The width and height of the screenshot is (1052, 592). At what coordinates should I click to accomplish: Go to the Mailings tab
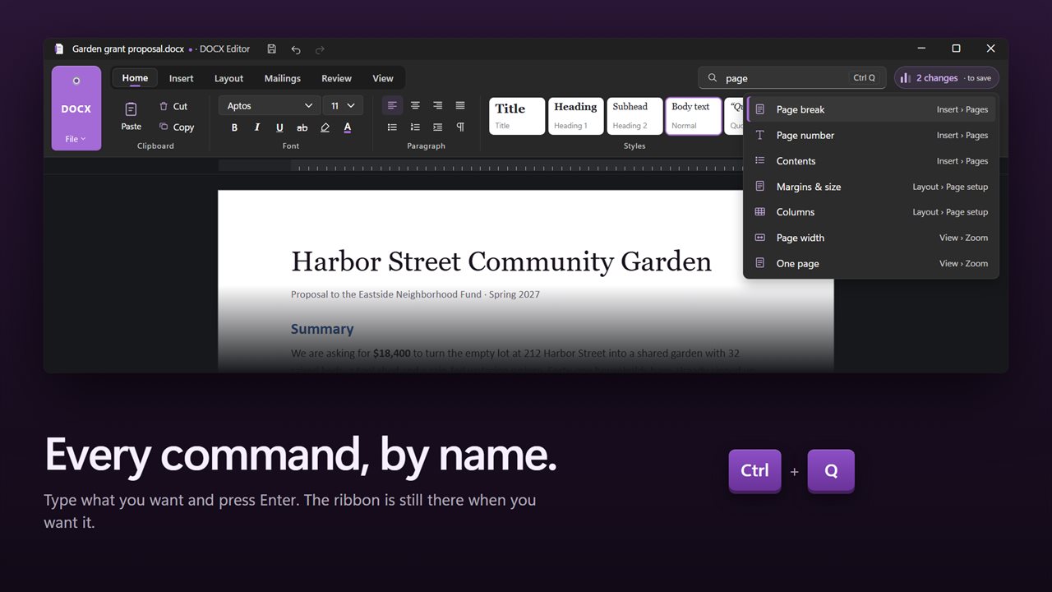(x=283, y=78)
